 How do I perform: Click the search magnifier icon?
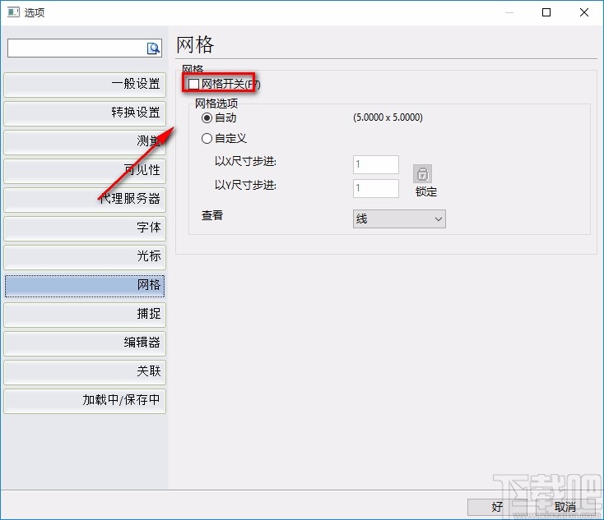pos(153,48)
